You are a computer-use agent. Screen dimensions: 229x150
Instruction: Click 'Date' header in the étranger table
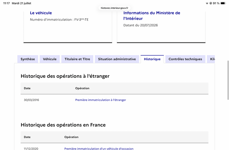tap(27, 88)
